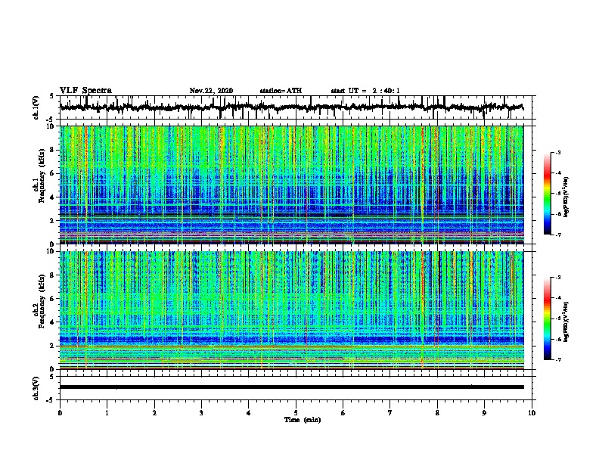The height and width of the screenshot is (463, 599).
Task: Click time axis tick label '8'
Action: [x=437, y=413]
